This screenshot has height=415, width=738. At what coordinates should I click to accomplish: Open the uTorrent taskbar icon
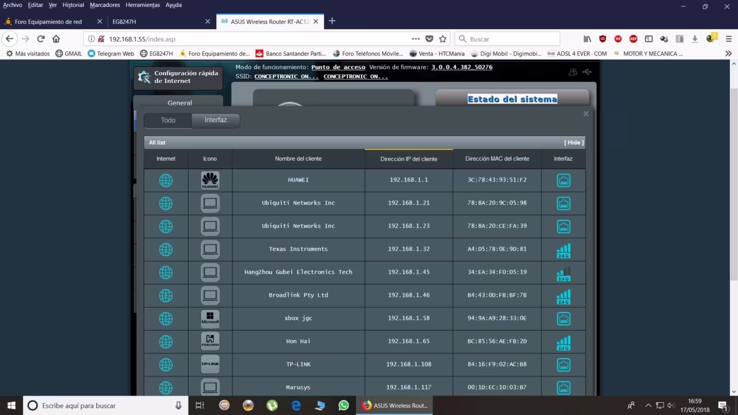point(272,405)
